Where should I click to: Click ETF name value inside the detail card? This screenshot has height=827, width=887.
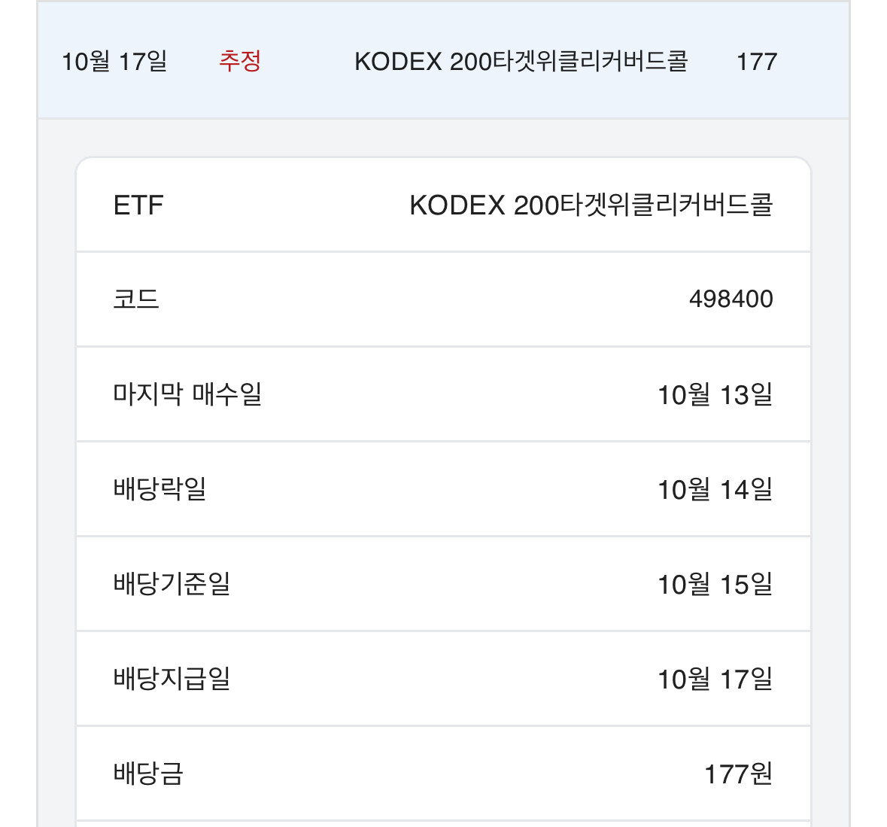[591, 205]
